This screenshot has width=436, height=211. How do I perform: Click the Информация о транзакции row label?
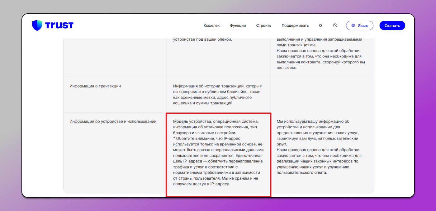pos(95,86)
